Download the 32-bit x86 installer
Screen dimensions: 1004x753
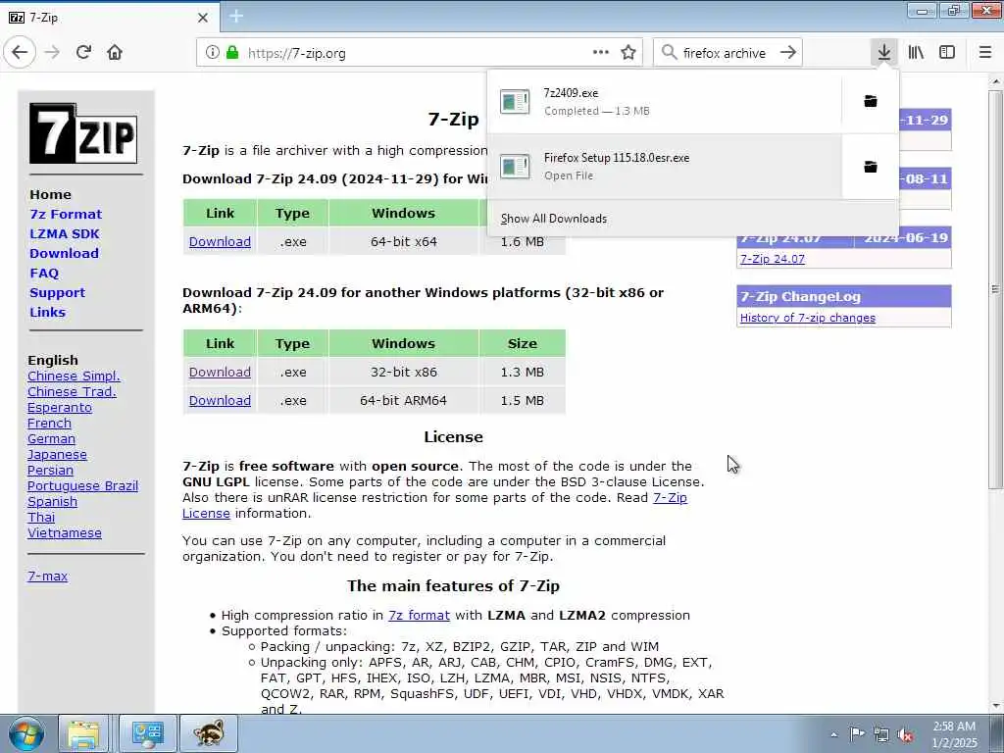tap(220, 372)
